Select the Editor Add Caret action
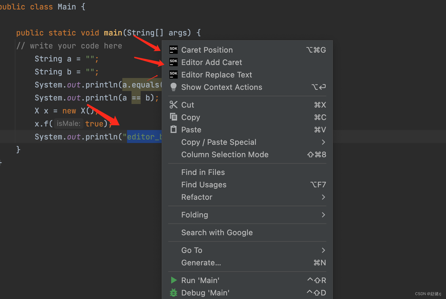This screenshot has height=299, width=446. pos(247,62)
